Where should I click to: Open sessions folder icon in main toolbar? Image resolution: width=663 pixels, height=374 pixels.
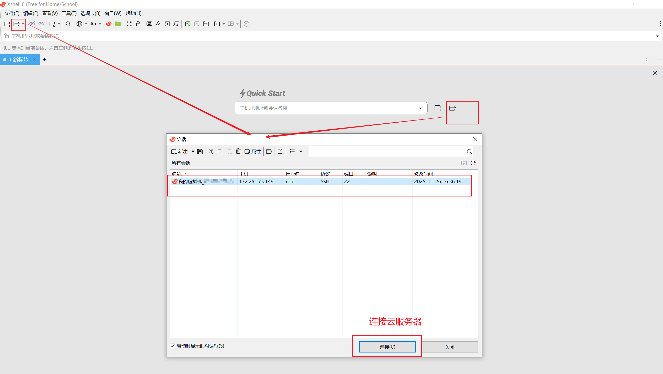tap(17, 24)
